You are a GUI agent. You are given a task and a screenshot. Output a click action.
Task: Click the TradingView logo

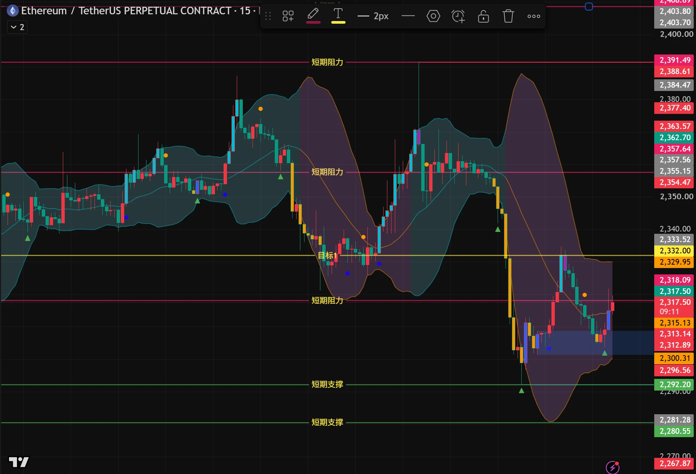(x=19, y=462)
